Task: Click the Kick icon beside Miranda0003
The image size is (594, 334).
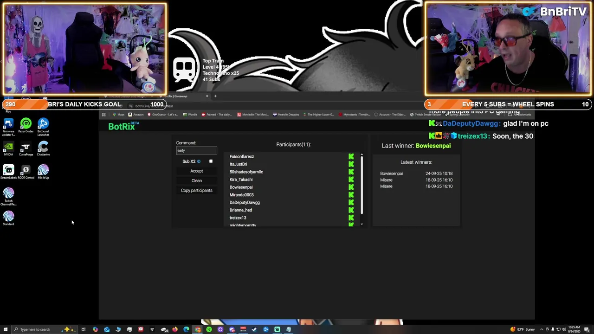Action: pyautogui.click(x=351, y=195)
